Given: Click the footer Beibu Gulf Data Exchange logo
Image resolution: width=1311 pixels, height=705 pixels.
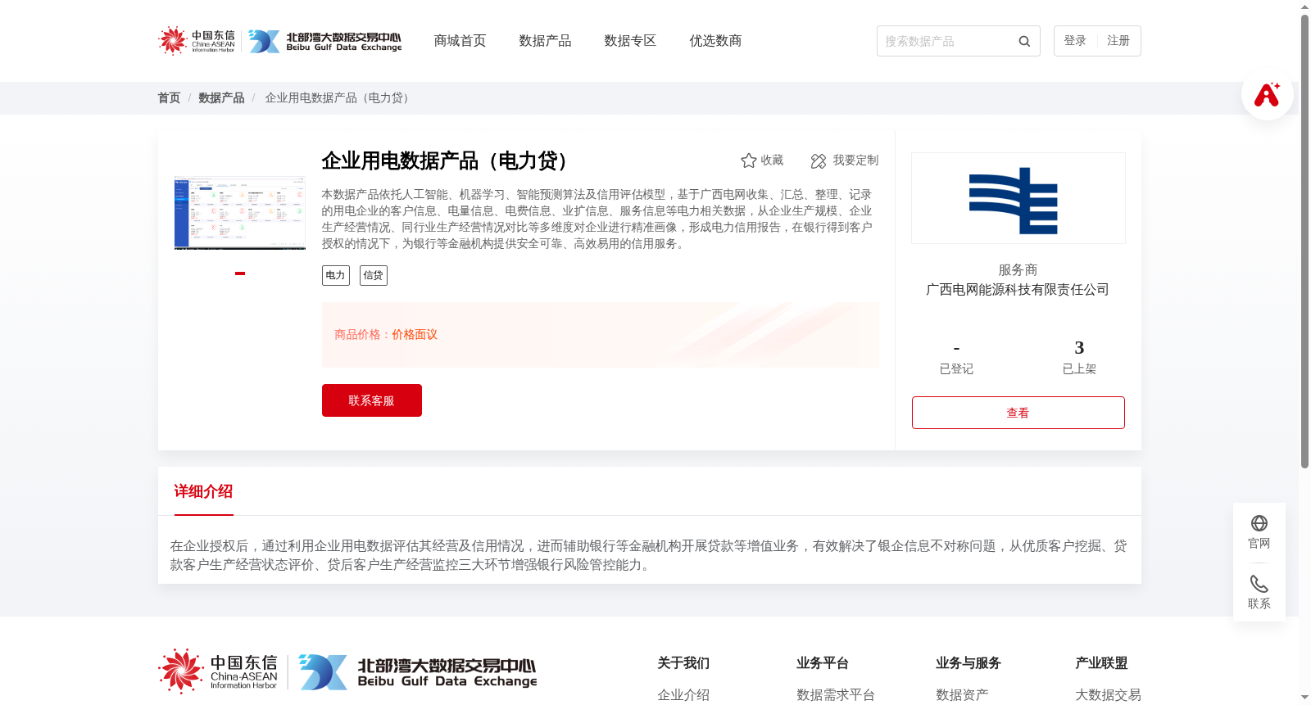Looking at the screenshot, I should point(418,672).
